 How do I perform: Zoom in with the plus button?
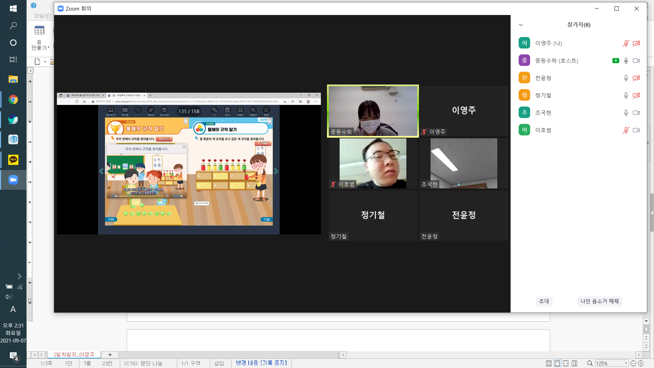click(641, 363)
